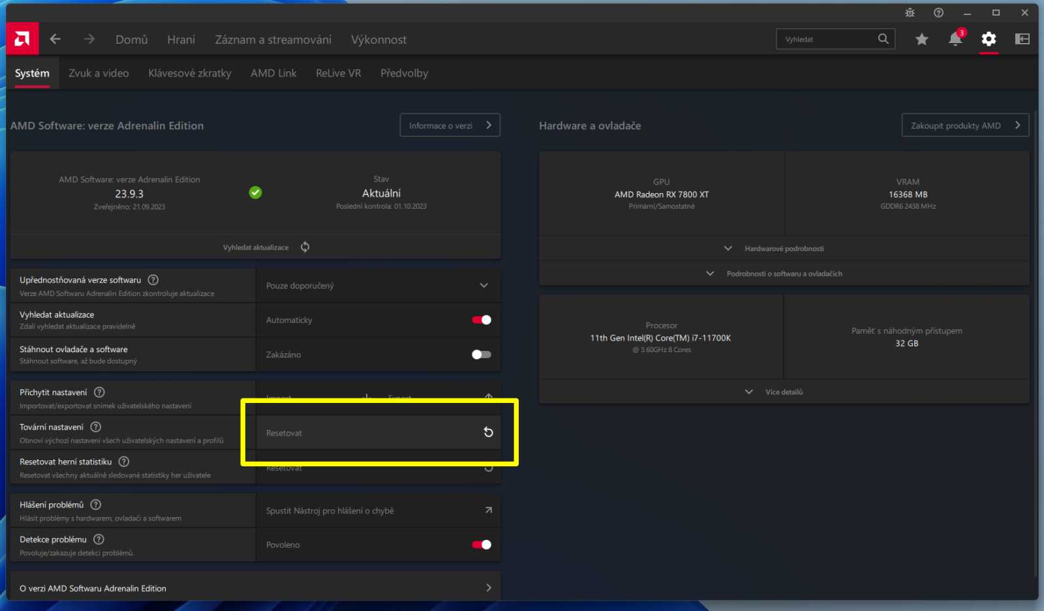Open O verzi AMD Softwaru Adrenalin Edition row

pyautogui.click(x=255, y=588)
